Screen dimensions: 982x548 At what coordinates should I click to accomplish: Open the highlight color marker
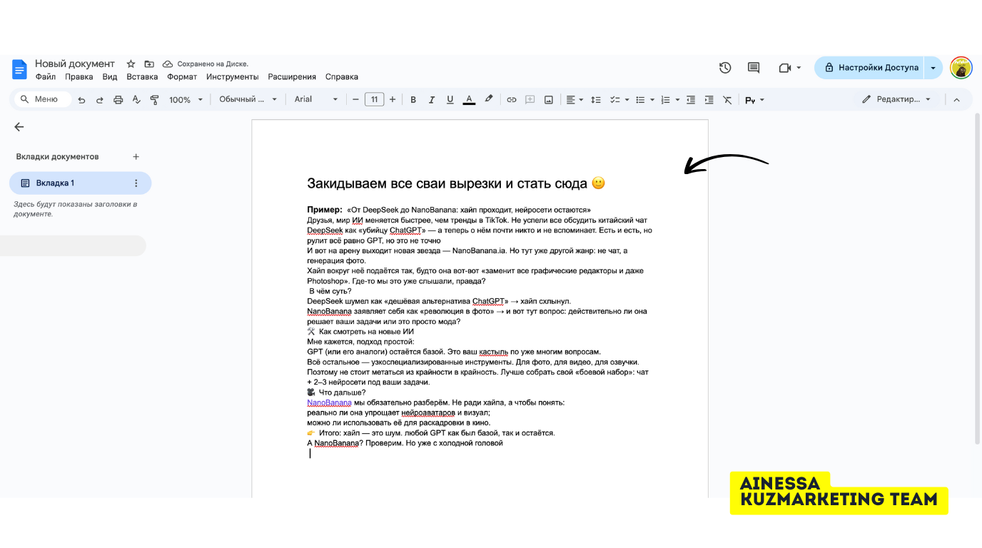tap(489, 100)
